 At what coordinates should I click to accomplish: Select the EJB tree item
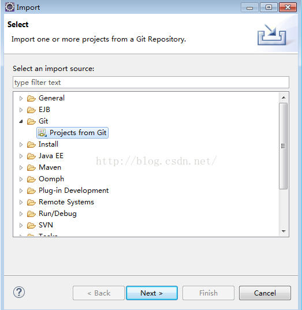point(44,110)
